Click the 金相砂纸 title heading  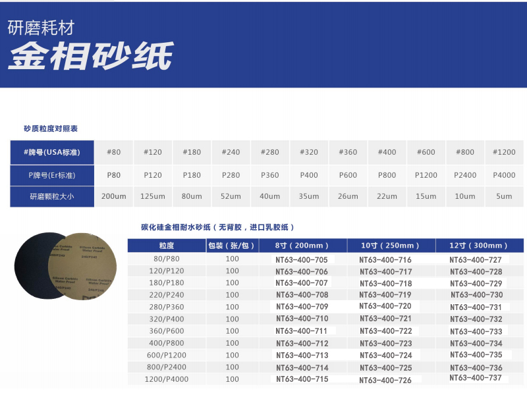(90, 57)
